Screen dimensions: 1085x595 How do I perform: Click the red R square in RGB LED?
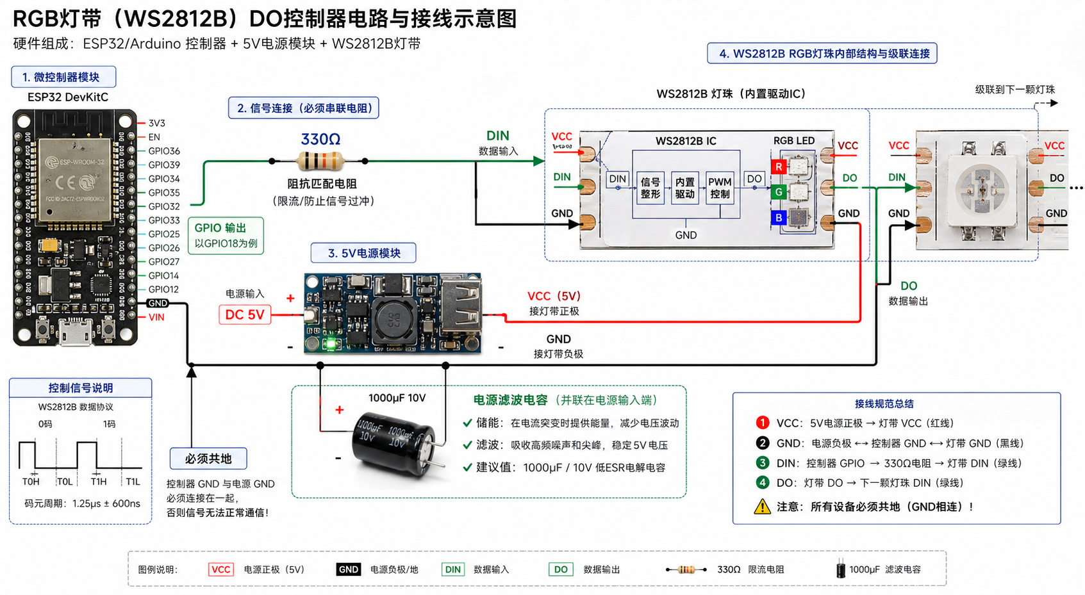point(779,167)
